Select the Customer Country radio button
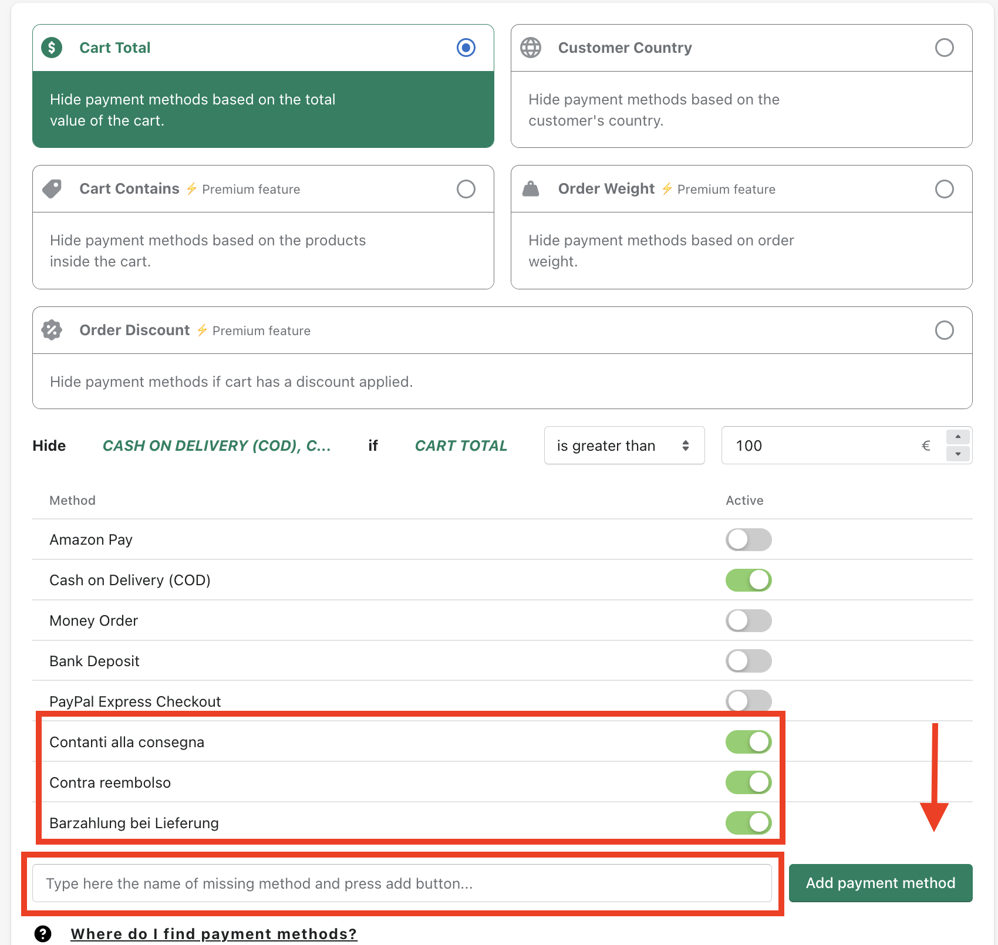Screen dimensions: 998x945 point(945,48)
